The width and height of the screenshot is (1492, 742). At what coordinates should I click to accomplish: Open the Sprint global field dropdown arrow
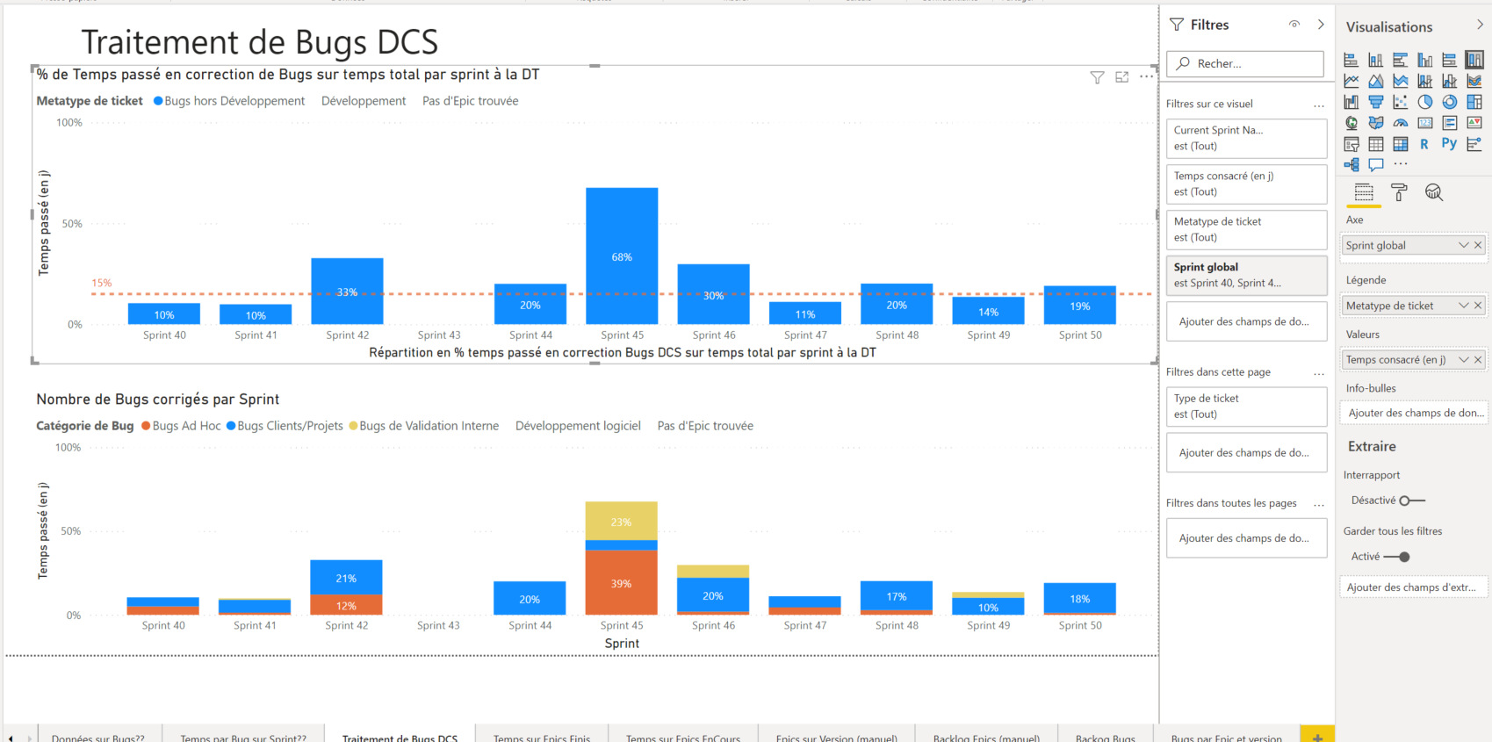(x=1463, y=245)
